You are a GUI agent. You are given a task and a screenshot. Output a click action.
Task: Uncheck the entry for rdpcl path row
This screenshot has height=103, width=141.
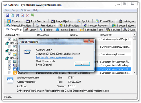[x=10, y=39]
